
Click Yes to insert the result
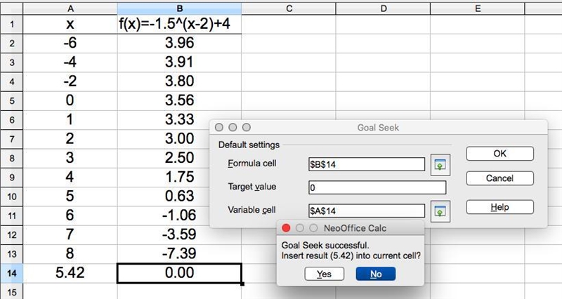point(324,274)
